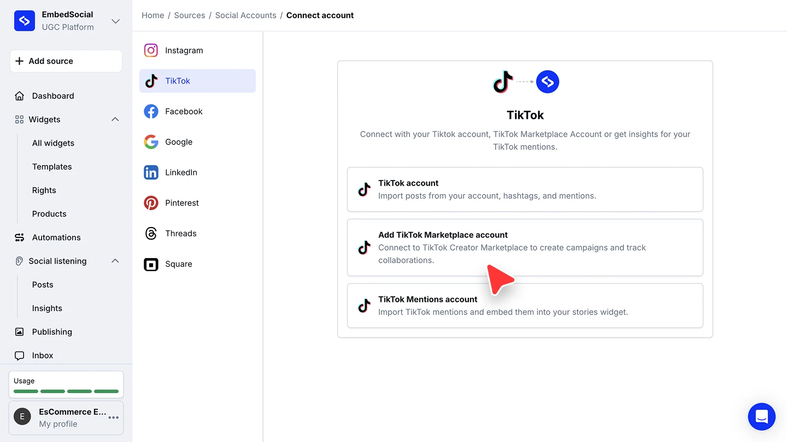
Task: Click the Automations icon
Action: [20, 237]
